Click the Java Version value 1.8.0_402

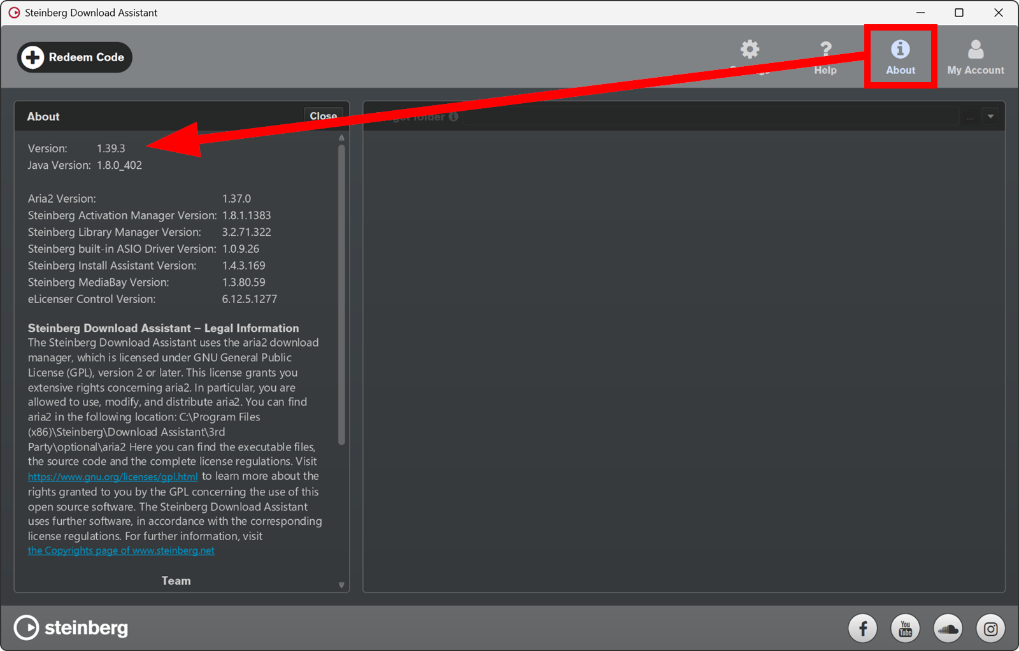click(119, 165)
